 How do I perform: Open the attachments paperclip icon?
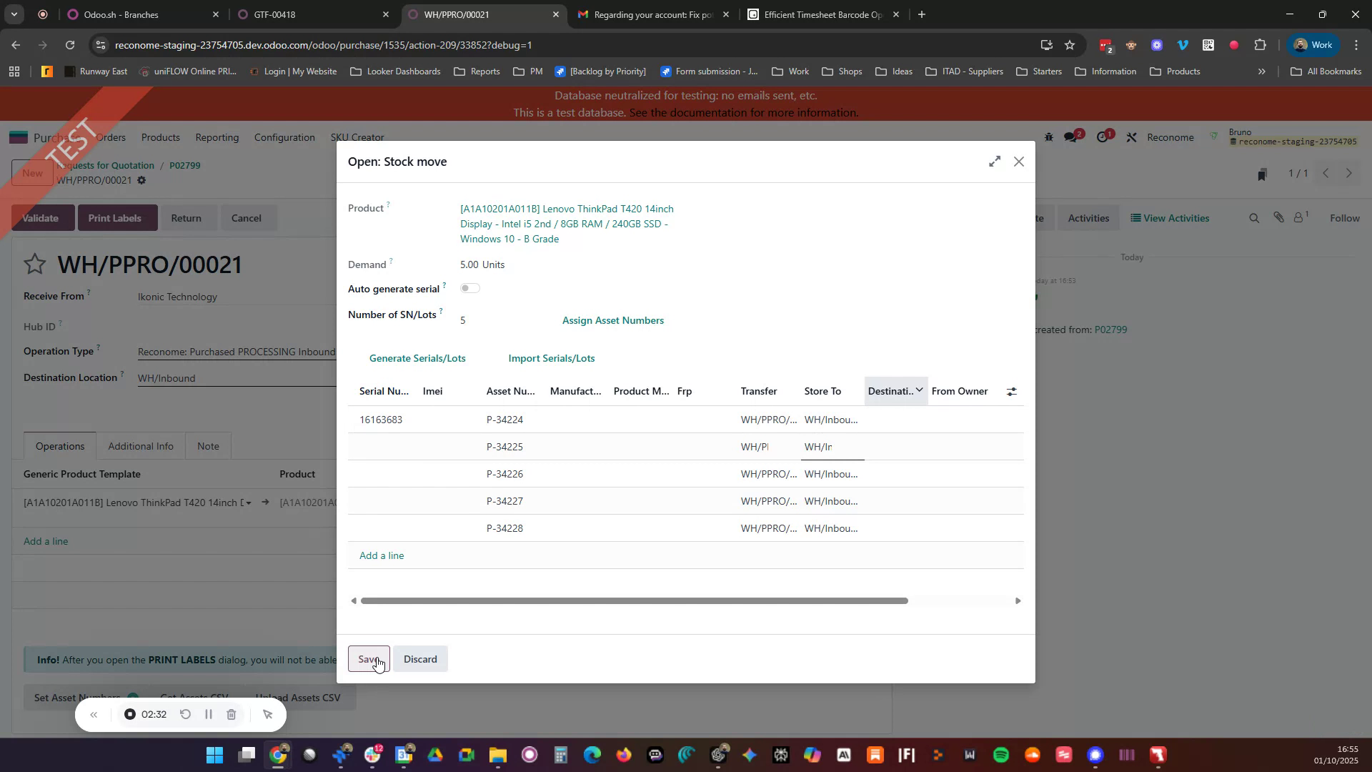click(1279, 217)
